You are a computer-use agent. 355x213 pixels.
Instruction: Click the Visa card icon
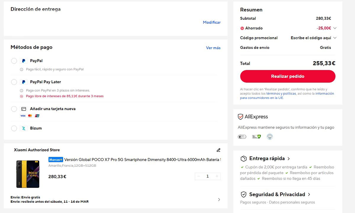23,116
